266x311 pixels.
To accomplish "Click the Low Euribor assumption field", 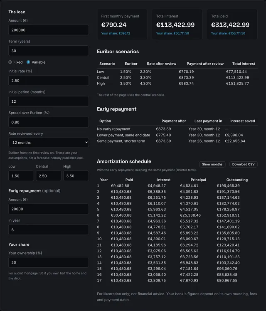I will pyautogui.click(x=21, y=176).
